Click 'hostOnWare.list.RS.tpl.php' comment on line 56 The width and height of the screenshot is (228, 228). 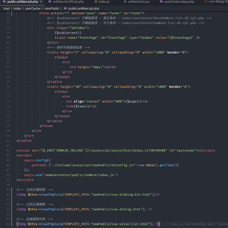pyautogui.click(x=179, y=18)
